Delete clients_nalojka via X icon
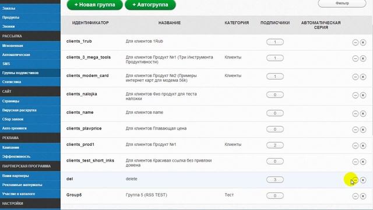373x210 pixels. click(x=363, y=95)
